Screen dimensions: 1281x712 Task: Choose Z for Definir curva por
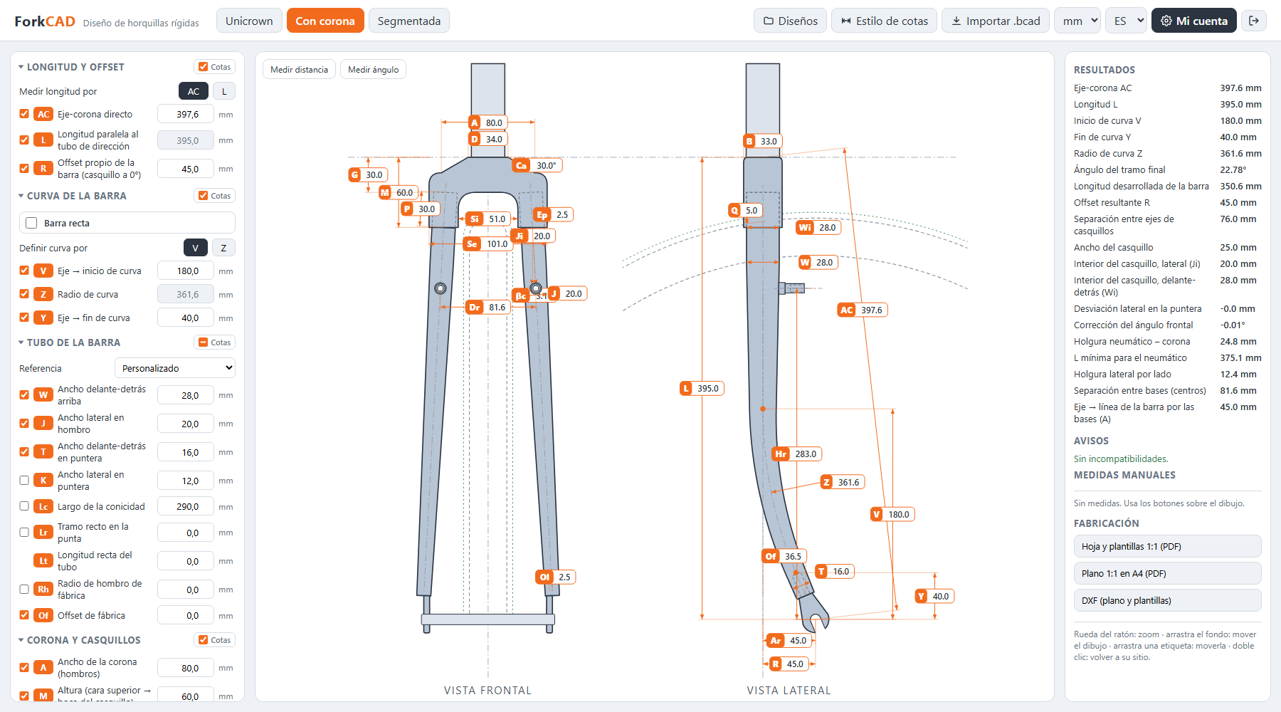click(223, 248)
